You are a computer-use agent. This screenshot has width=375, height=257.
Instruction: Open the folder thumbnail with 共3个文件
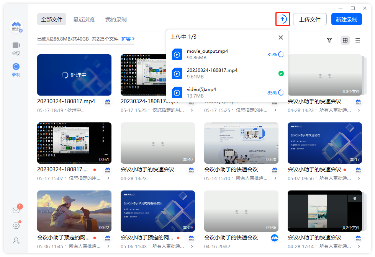[325, 75]
